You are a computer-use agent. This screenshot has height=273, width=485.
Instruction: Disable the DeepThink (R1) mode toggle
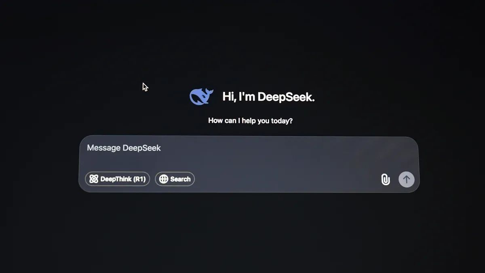[117, 179]
